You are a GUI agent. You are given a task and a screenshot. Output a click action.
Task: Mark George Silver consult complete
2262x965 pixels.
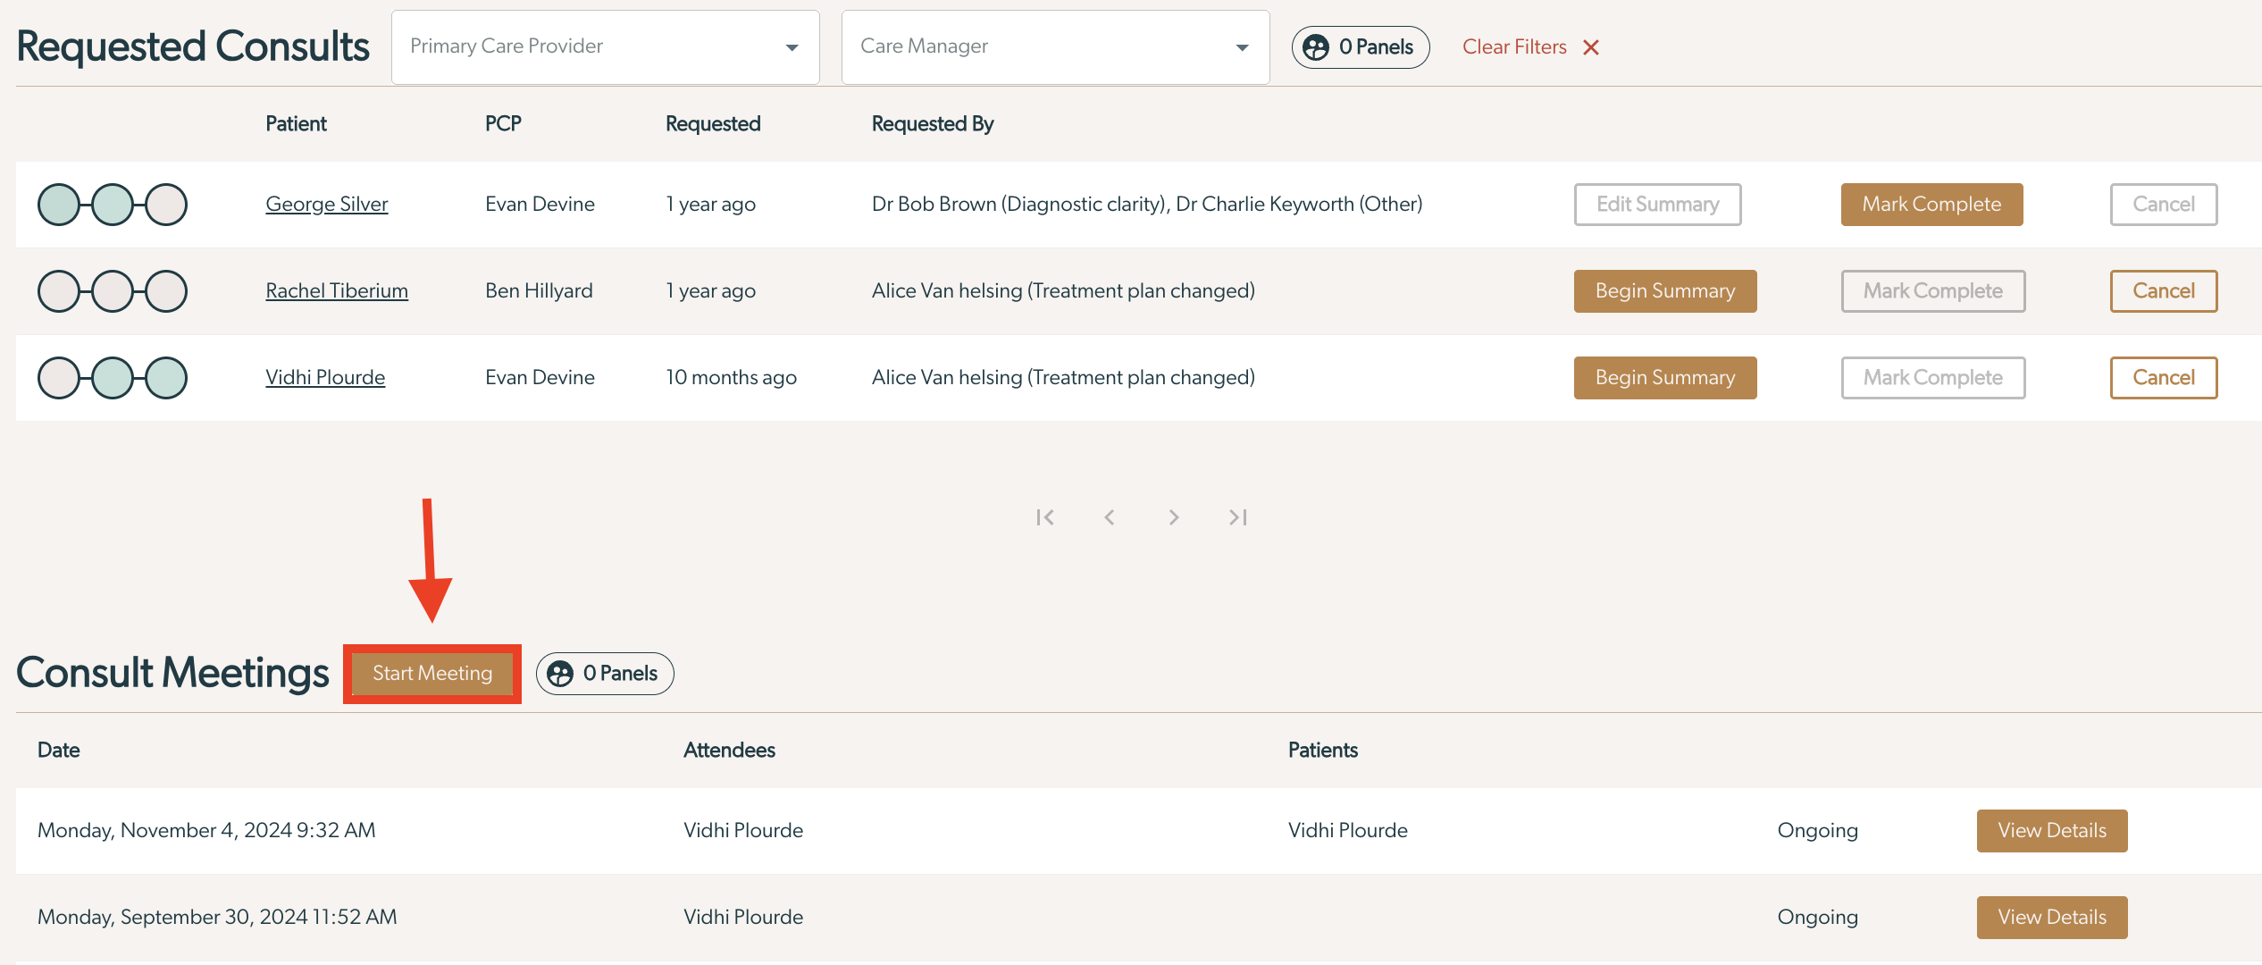click(1932, 205)
